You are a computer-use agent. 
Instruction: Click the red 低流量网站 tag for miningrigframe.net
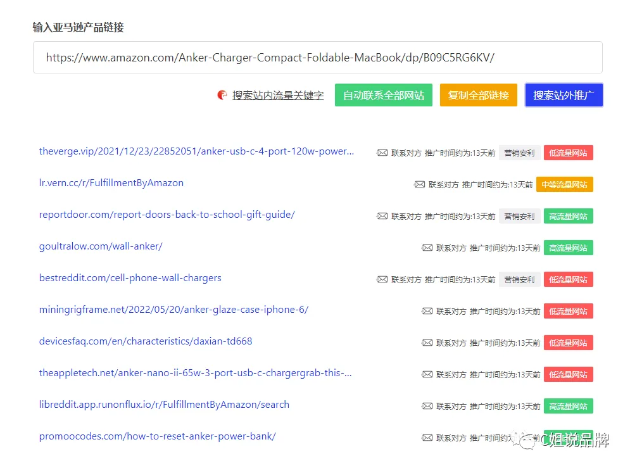[568, 311]
